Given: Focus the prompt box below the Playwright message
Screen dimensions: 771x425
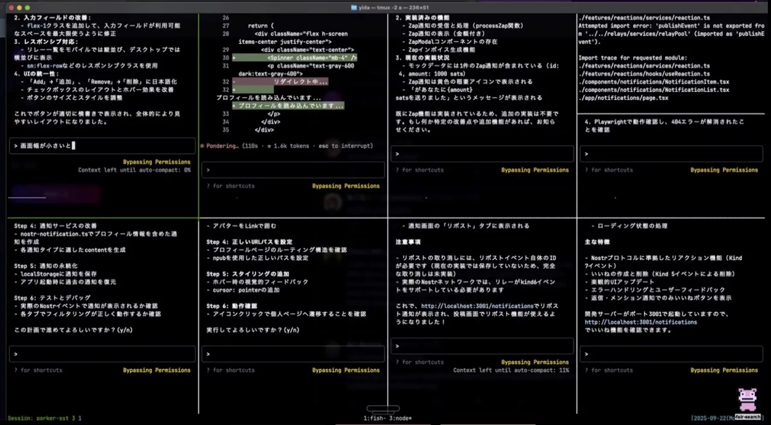Looking at the screenshot, I should point(670,154).
